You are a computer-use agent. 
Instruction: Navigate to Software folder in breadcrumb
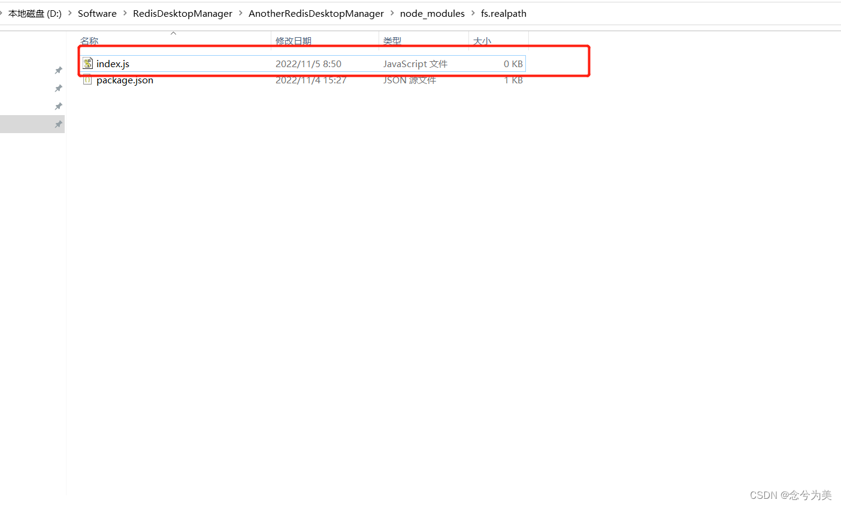tap(97, 13)
